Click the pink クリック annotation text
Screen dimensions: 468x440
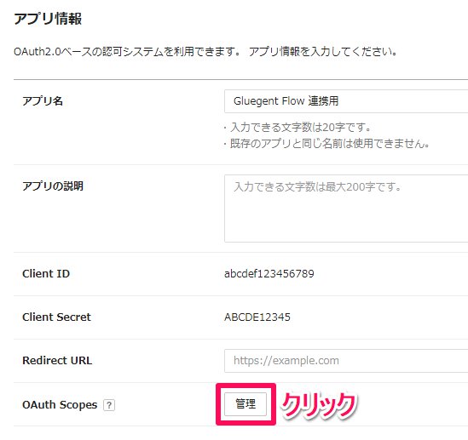(x=319, y=405)
